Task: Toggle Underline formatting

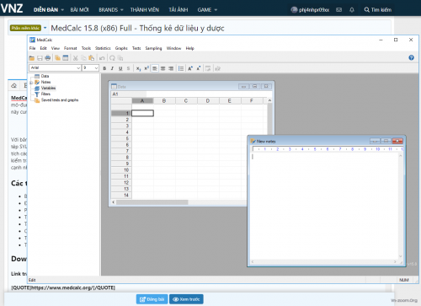Action: pos(120,68)
